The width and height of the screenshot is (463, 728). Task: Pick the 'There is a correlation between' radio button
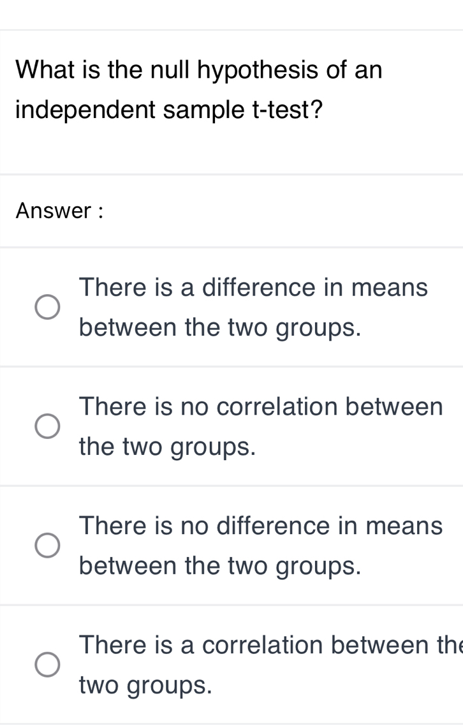click(47, 665)
